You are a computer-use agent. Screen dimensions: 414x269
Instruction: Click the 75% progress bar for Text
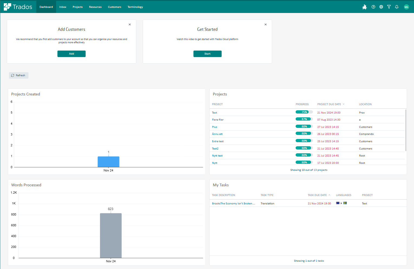point(304,112)
